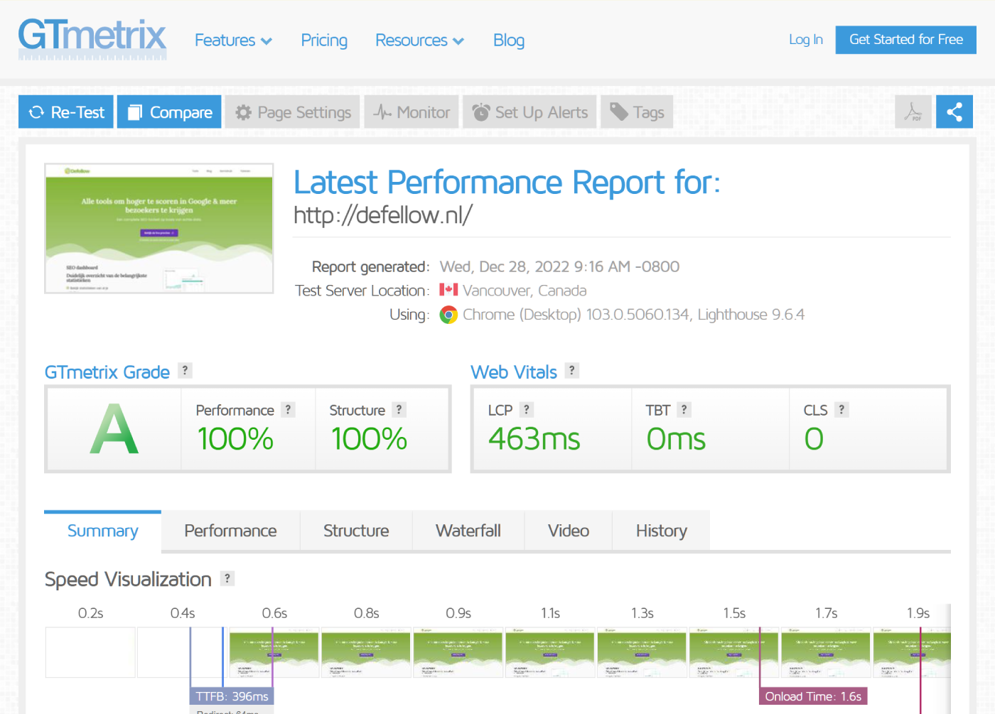Open help icon beside CLS

[x=841, y=409]
